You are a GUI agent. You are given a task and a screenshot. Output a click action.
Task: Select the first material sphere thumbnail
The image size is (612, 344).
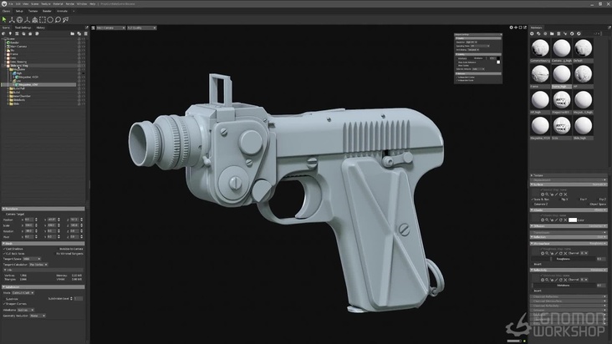point(540,49)
